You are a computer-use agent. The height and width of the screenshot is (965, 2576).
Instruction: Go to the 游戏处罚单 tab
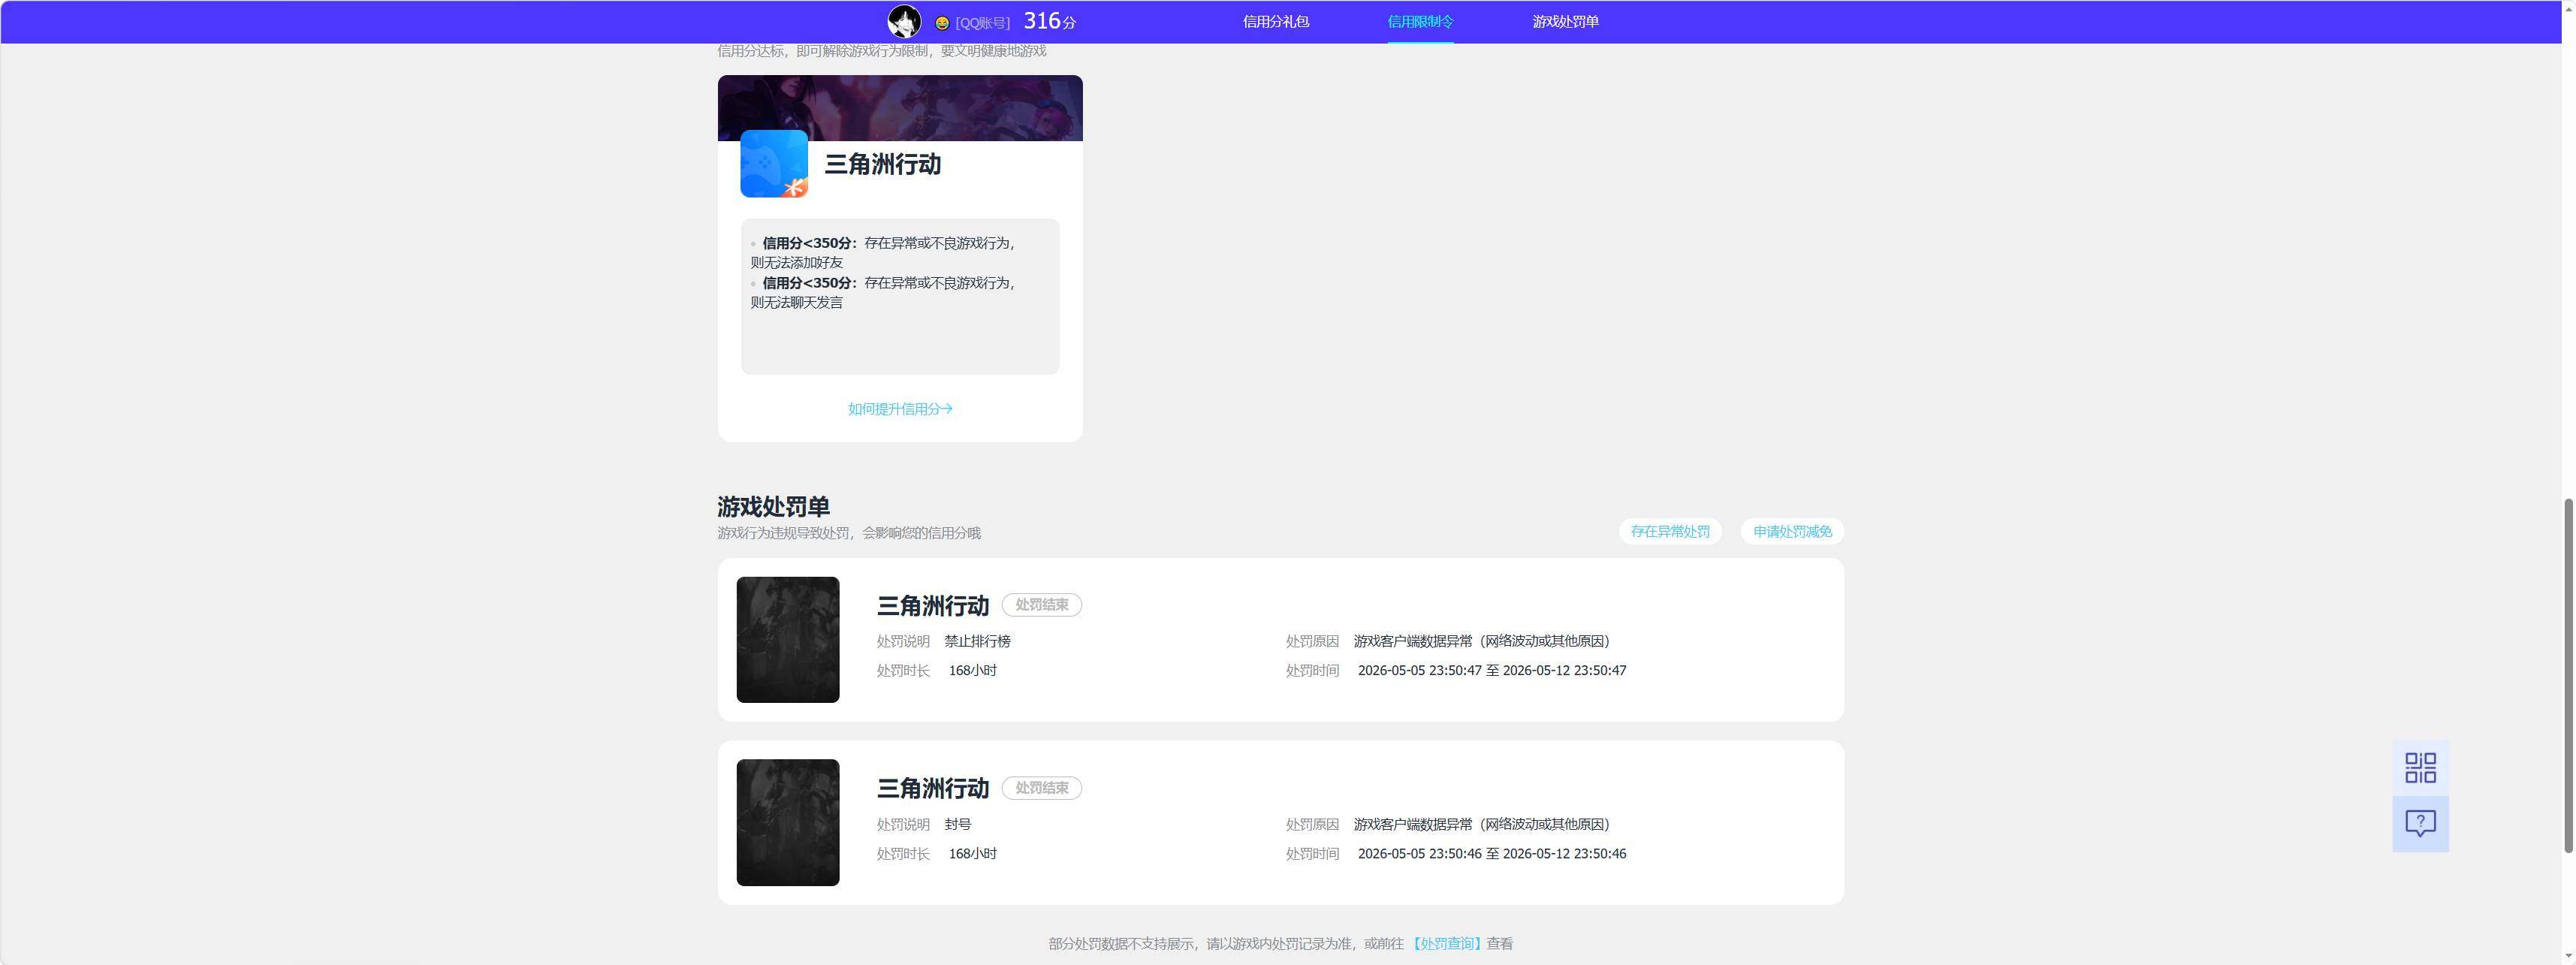point(1565,21)
